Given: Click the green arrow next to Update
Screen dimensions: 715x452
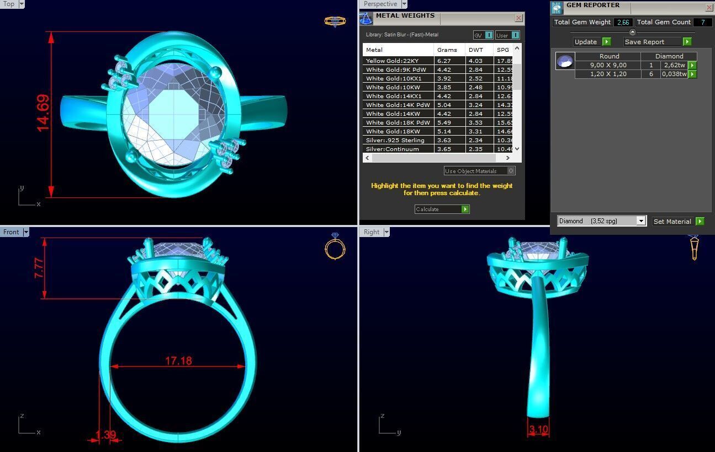Looking at the screenshot, I should coord(606,42).
